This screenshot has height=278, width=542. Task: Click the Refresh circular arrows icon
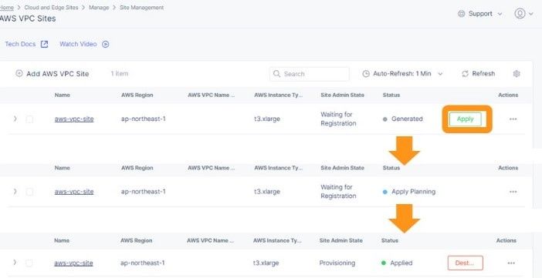[x=466, y=74]
